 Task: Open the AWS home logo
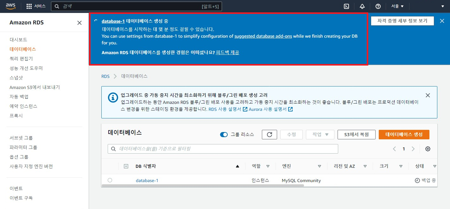coord(10,6)
